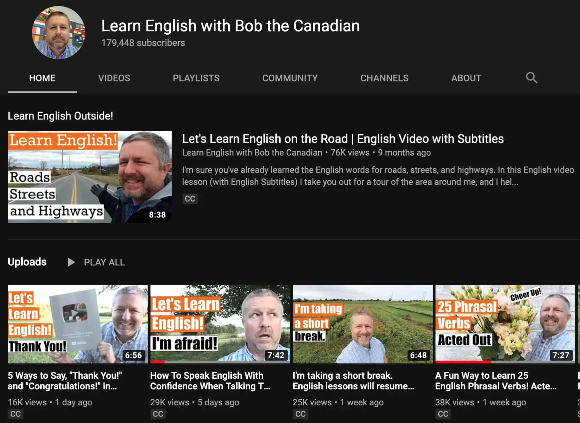Click the Play All triangle icon
This screenshot has width=580, height=423.
click(71, 262)
